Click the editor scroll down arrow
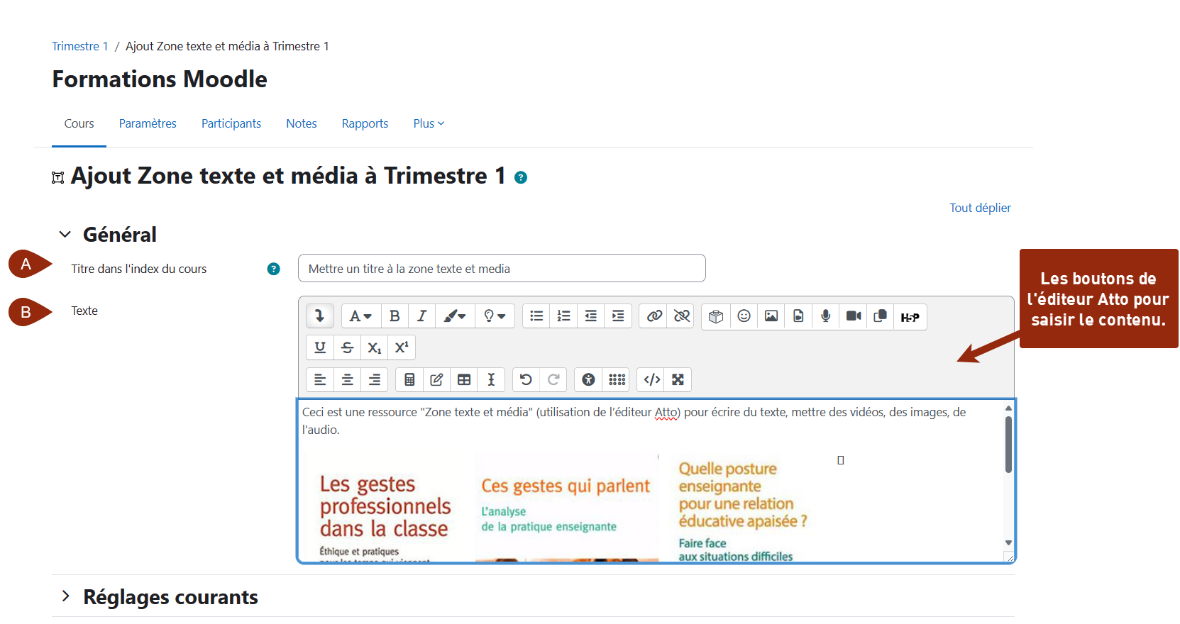This screenshot has width=1180, height=624. [x=1008, y=542]
